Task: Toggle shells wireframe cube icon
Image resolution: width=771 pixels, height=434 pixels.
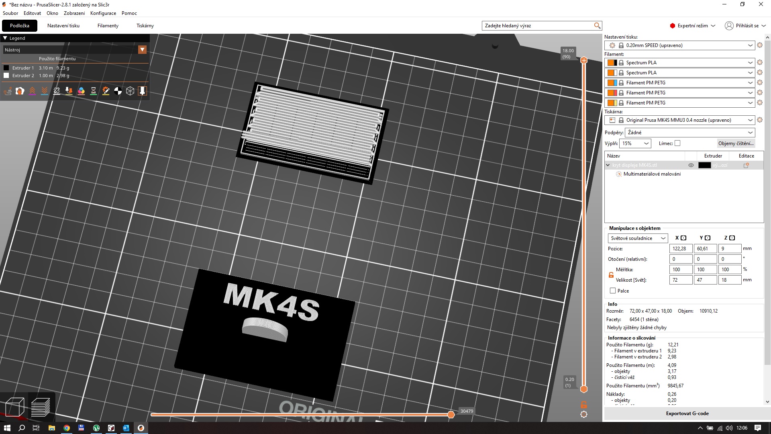Action: pyautogui.click(x=130, y=91)
